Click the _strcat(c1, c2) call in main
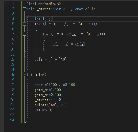The image size is (138, 132). pos(50,100)
